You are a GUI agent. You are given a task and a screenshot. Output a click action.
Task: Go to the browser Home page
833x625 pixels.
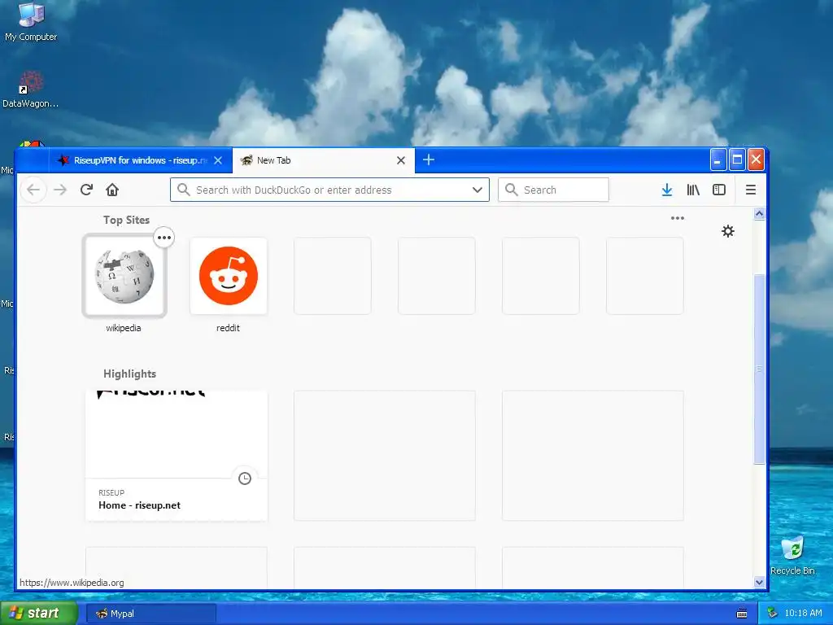click(112, 190)
